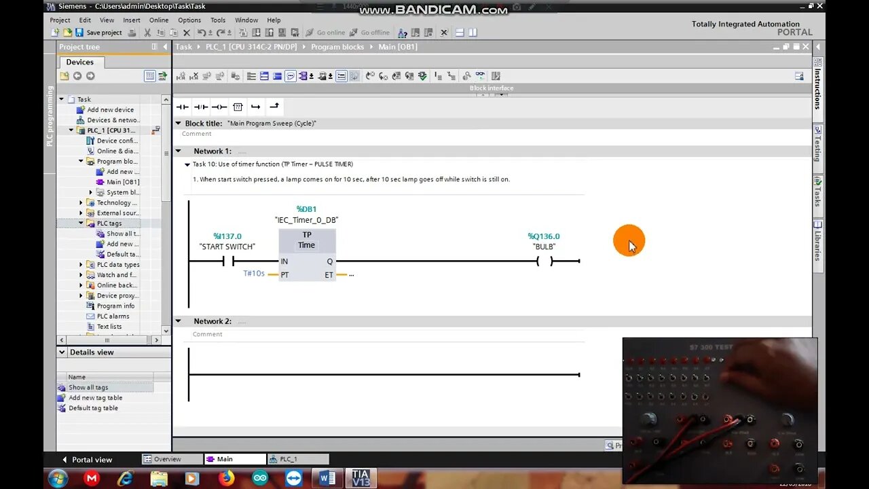
Task: Split editor space vertically
Action: [x=473, y=33]
